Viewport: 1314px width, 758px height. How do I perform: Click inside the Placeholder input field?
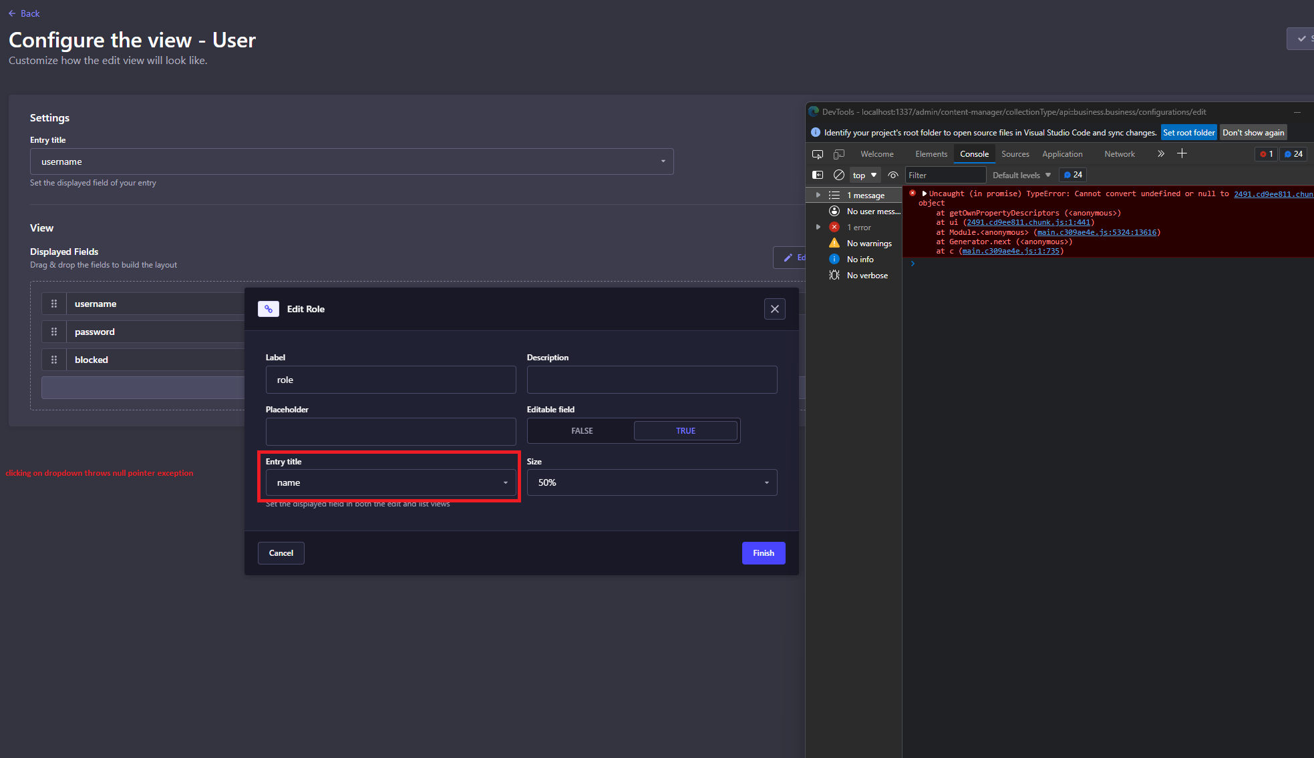click(x=391, y=431)
